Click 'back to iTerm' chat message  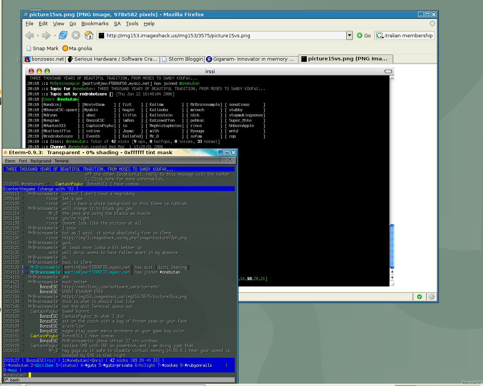pyautogui.click(x=77, y=262)
